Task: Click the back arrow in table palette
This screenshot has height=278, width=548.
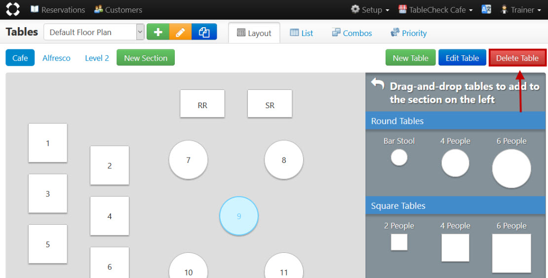Action: pyautogui.click(x=378, y=84)
